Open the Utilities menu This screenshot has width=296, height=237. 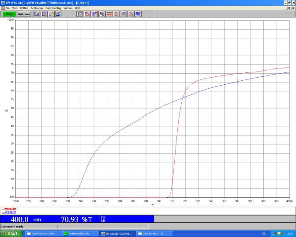24,8
